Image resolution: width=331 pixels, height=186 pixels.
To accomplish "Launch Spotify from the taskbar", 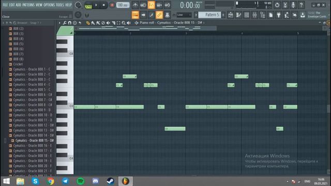I will click(80, 181).
